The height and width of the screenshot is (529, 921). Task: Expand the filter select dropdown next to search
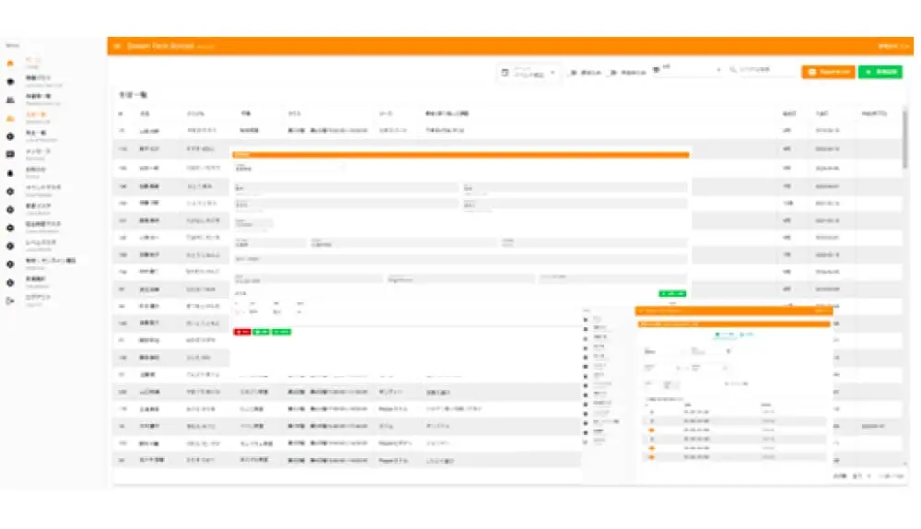click(x=718, y=70)
